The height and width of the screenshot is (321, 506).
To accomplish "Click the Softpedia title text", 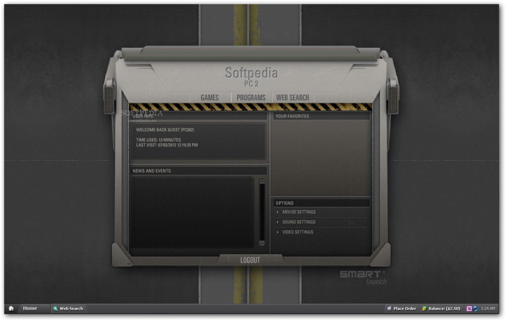I will [252, 73].
